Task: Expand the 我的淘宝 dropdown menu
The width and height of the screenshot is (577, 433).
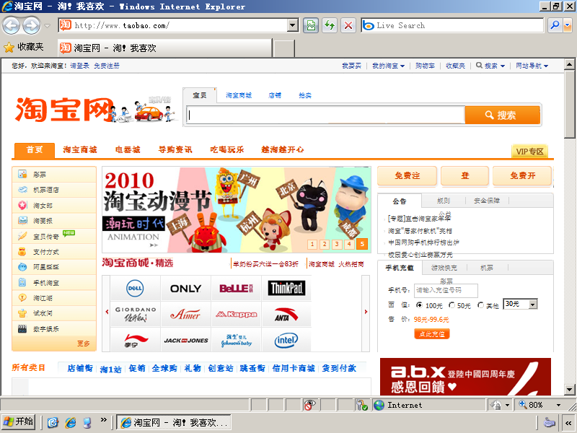Action: tap(388, 66)
